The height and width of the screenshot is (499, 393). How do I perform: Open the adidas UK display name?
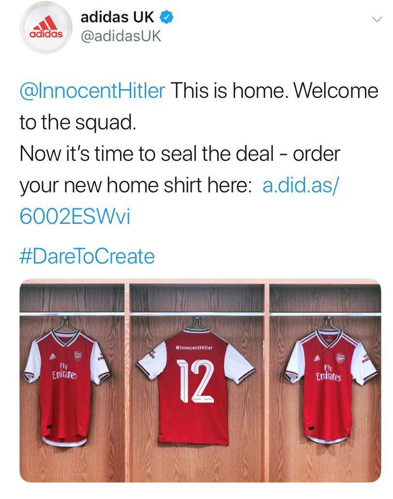pos(117,17)
